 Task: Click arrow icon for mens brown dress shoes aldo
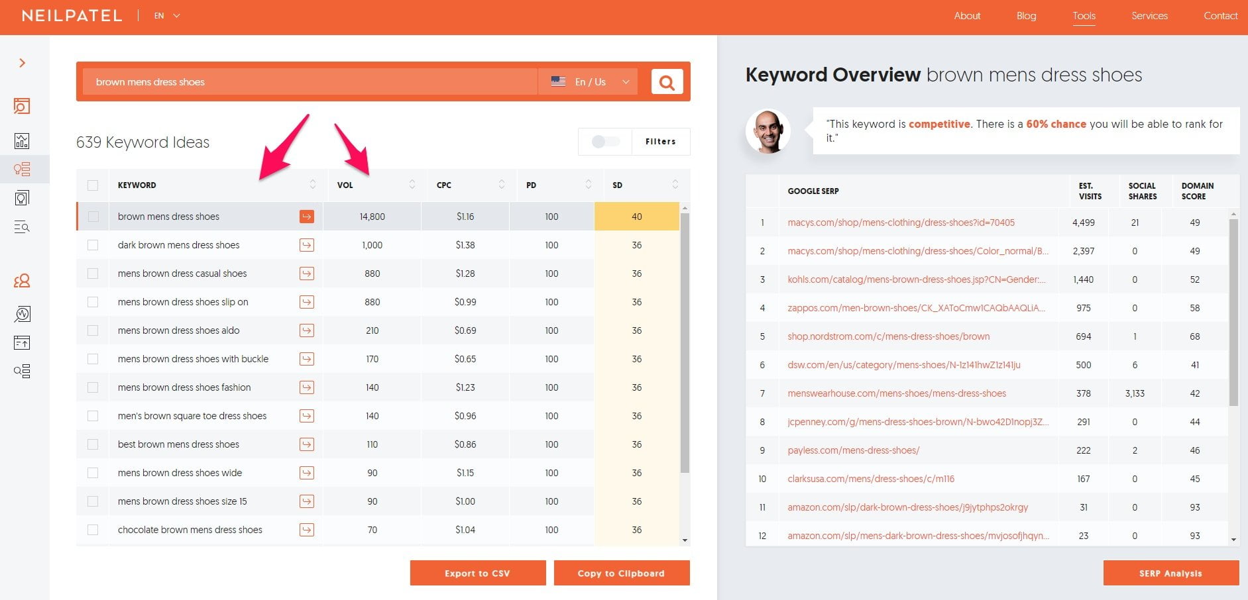(307, 330)
